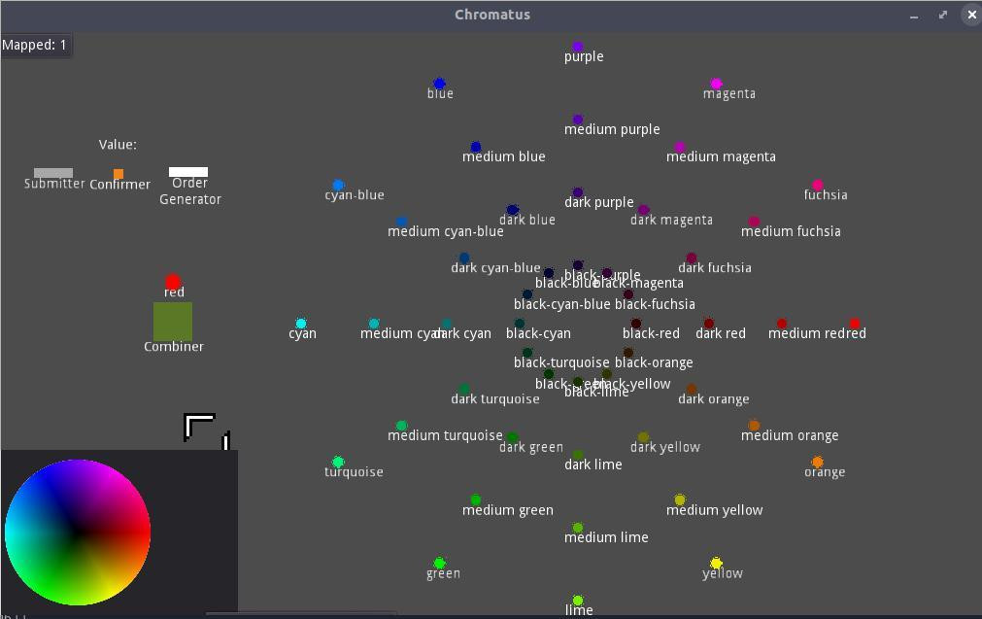Choose the medium magenta node
Screen dimensions: 982x619
pos(680,147)
